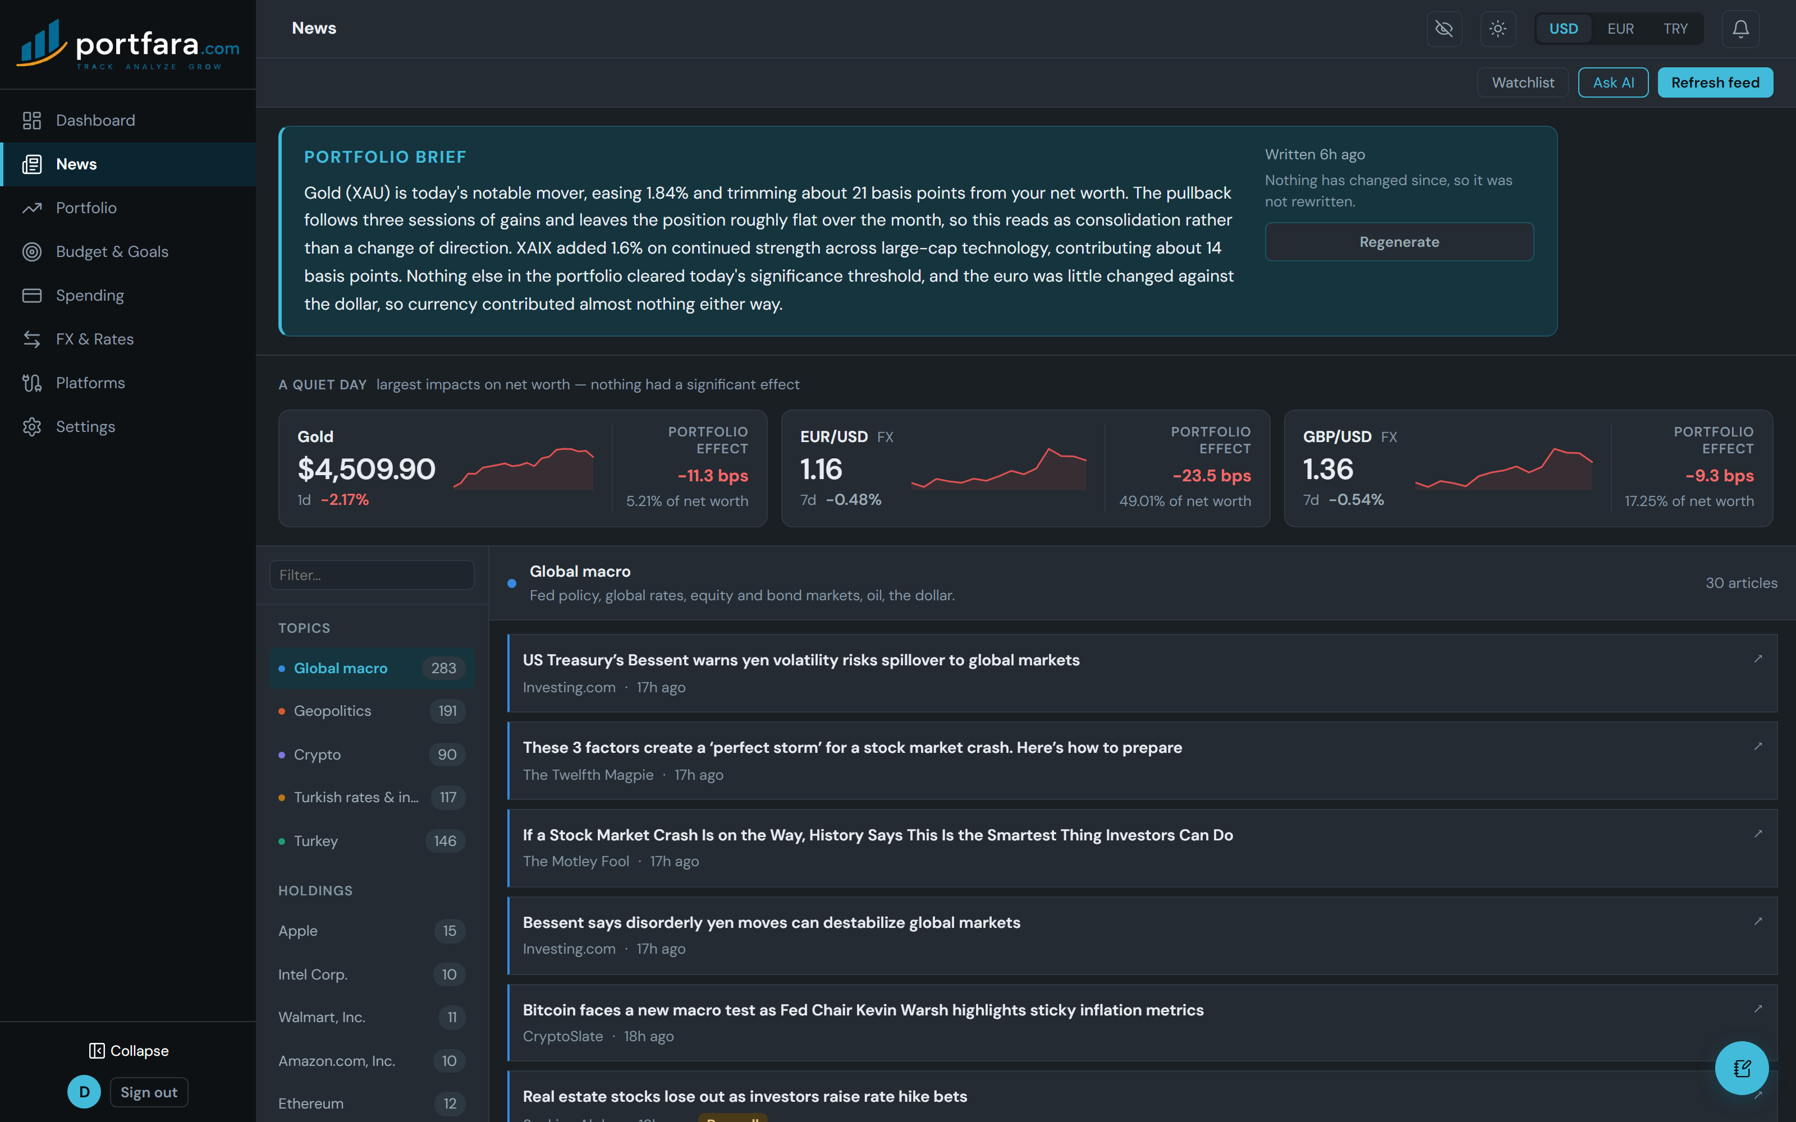Open disorderly yen moves article external link icon
This screenshot has width=1796, height=1122.
(x=1758, y=922)
